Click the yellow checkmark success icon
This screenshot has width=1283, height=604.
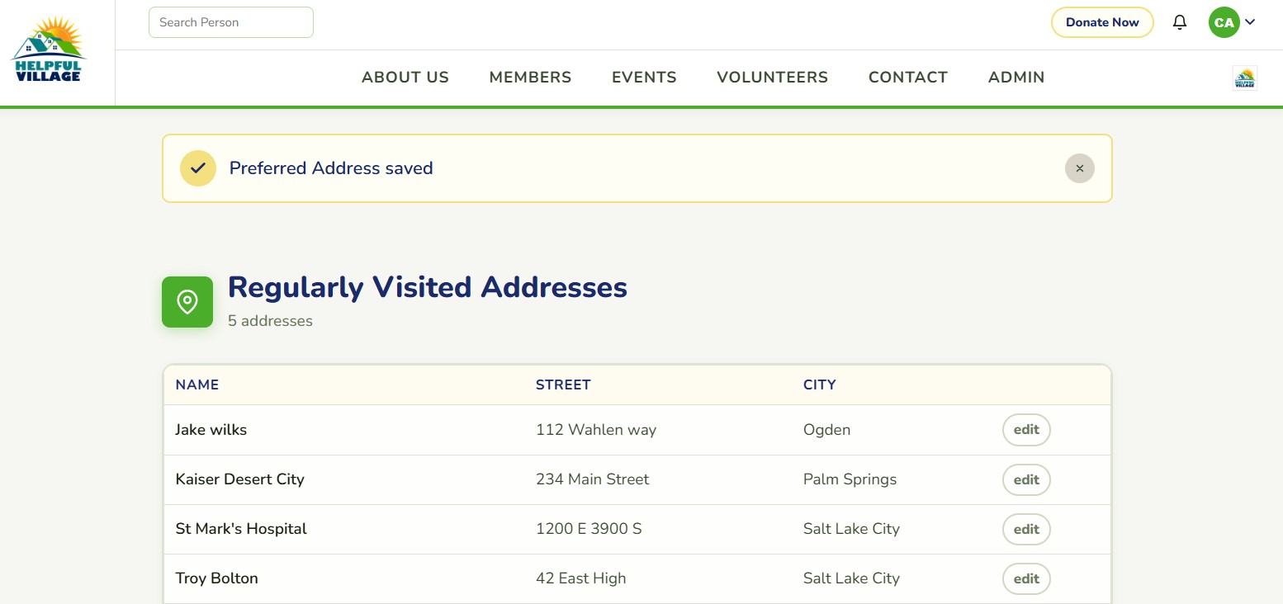click(198, 168)
